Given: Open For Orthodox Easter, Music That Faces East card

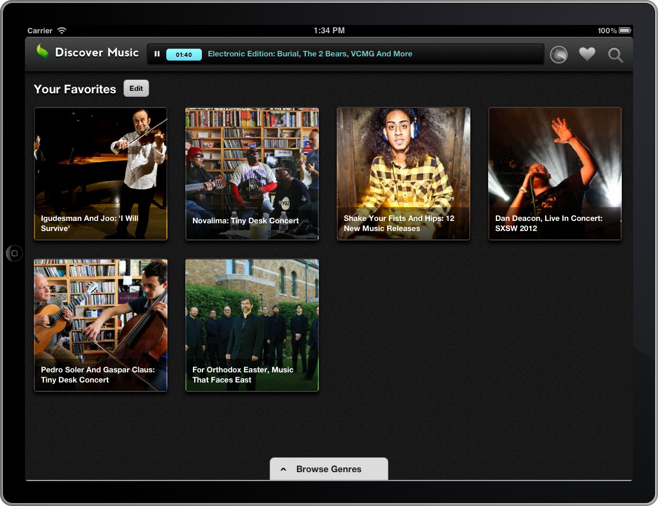Looking at the screenshot, I should (252, 325).
